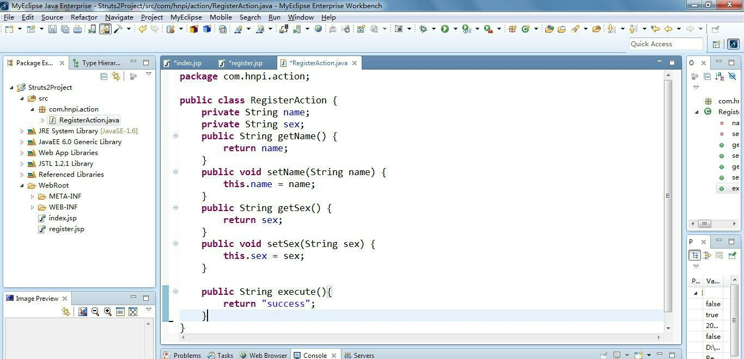This screenshot has width=744, height=359.
Task: Click the Search flashlight toolbar icon
Action: [575, 29]
